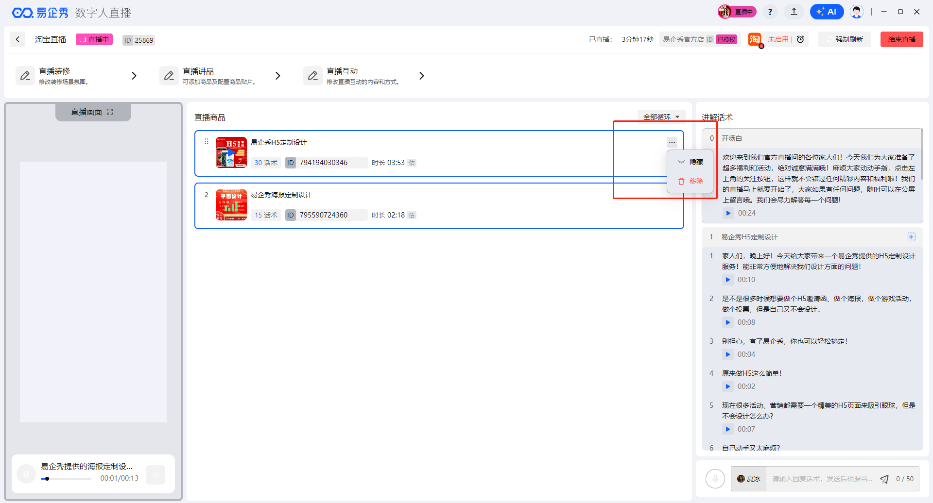Screen dimensions: 933x503
Task: Play script line 4 audio 00:02
Action: click(727, 386)
